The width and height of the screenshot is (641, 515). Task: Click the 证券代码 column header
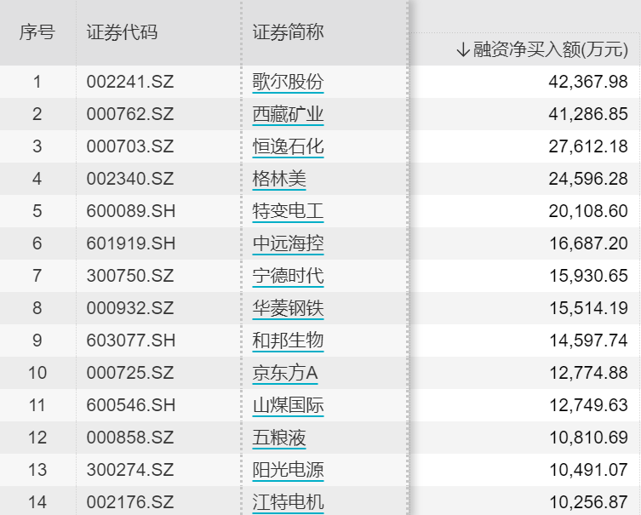122,32
